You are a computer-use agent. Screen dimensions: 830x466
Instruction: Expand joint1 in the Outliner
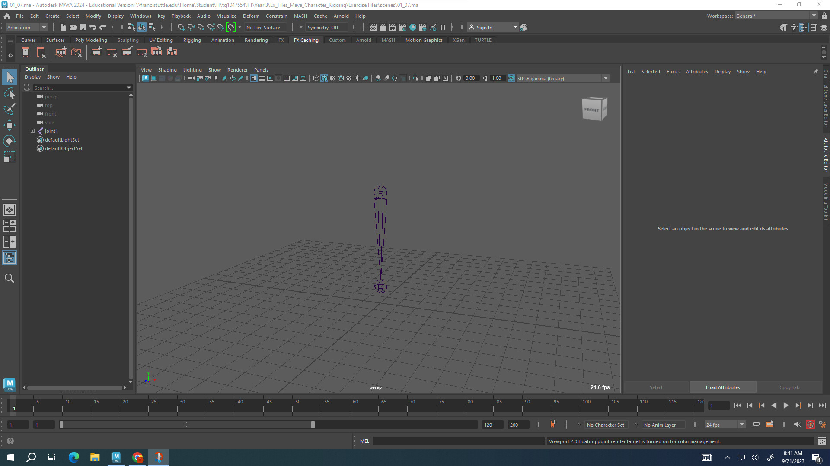pyautogui.click(x=32, y=131)
